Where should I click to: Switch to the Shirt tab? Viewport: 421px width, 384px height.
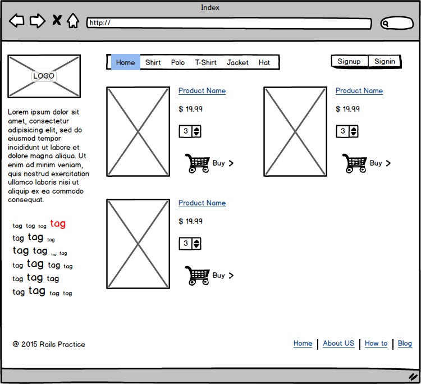[153, 62]
